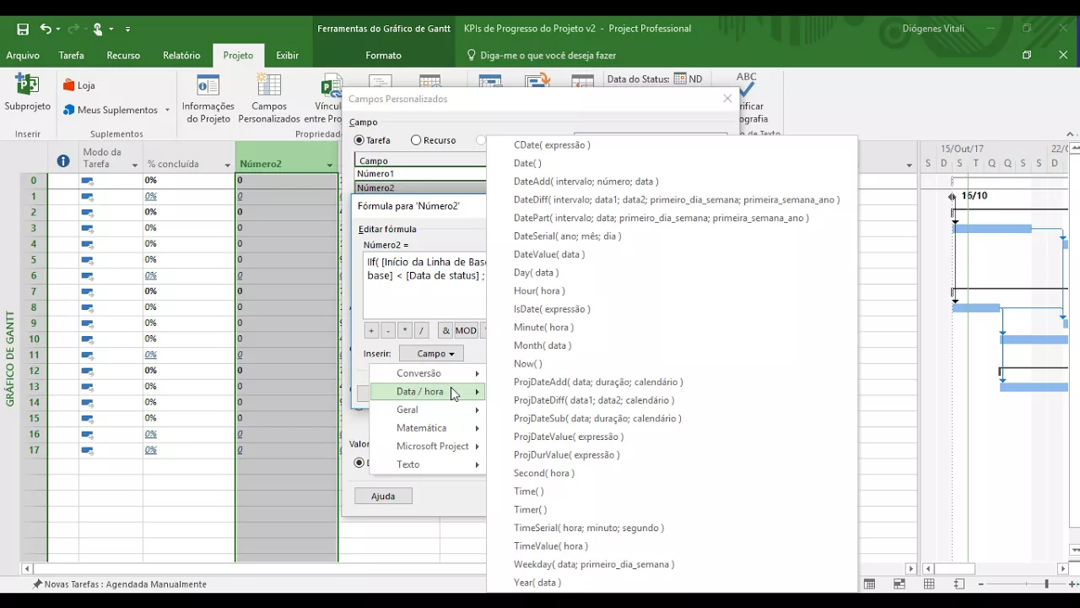This screenshot has height=608, width=1080.
Task: Click the Task Usage view icon in status bar
Action: [899, 584]
